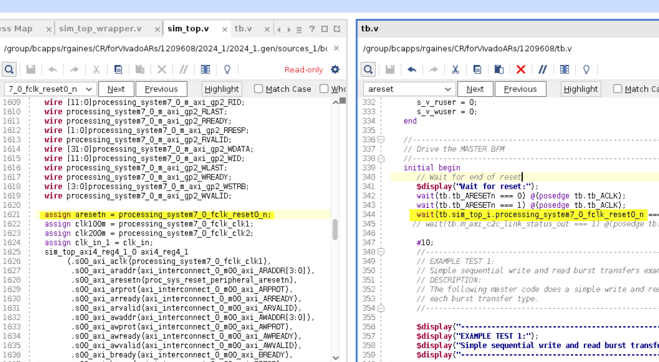Enable Match Case in tb.v search bar
This screenshot has width=659, height=362.
[617, 89]
